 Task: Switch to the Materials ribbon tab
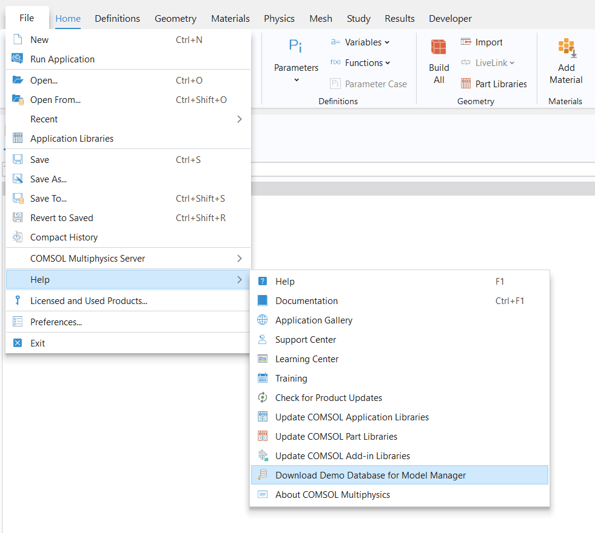coord(230,19)
